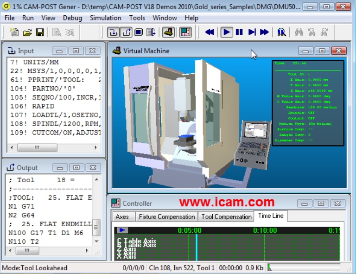Image resolution: width=356 pixels, height=274 pixels.
Task: Rewind the simulation to the start
Action: tap(210, 32)
